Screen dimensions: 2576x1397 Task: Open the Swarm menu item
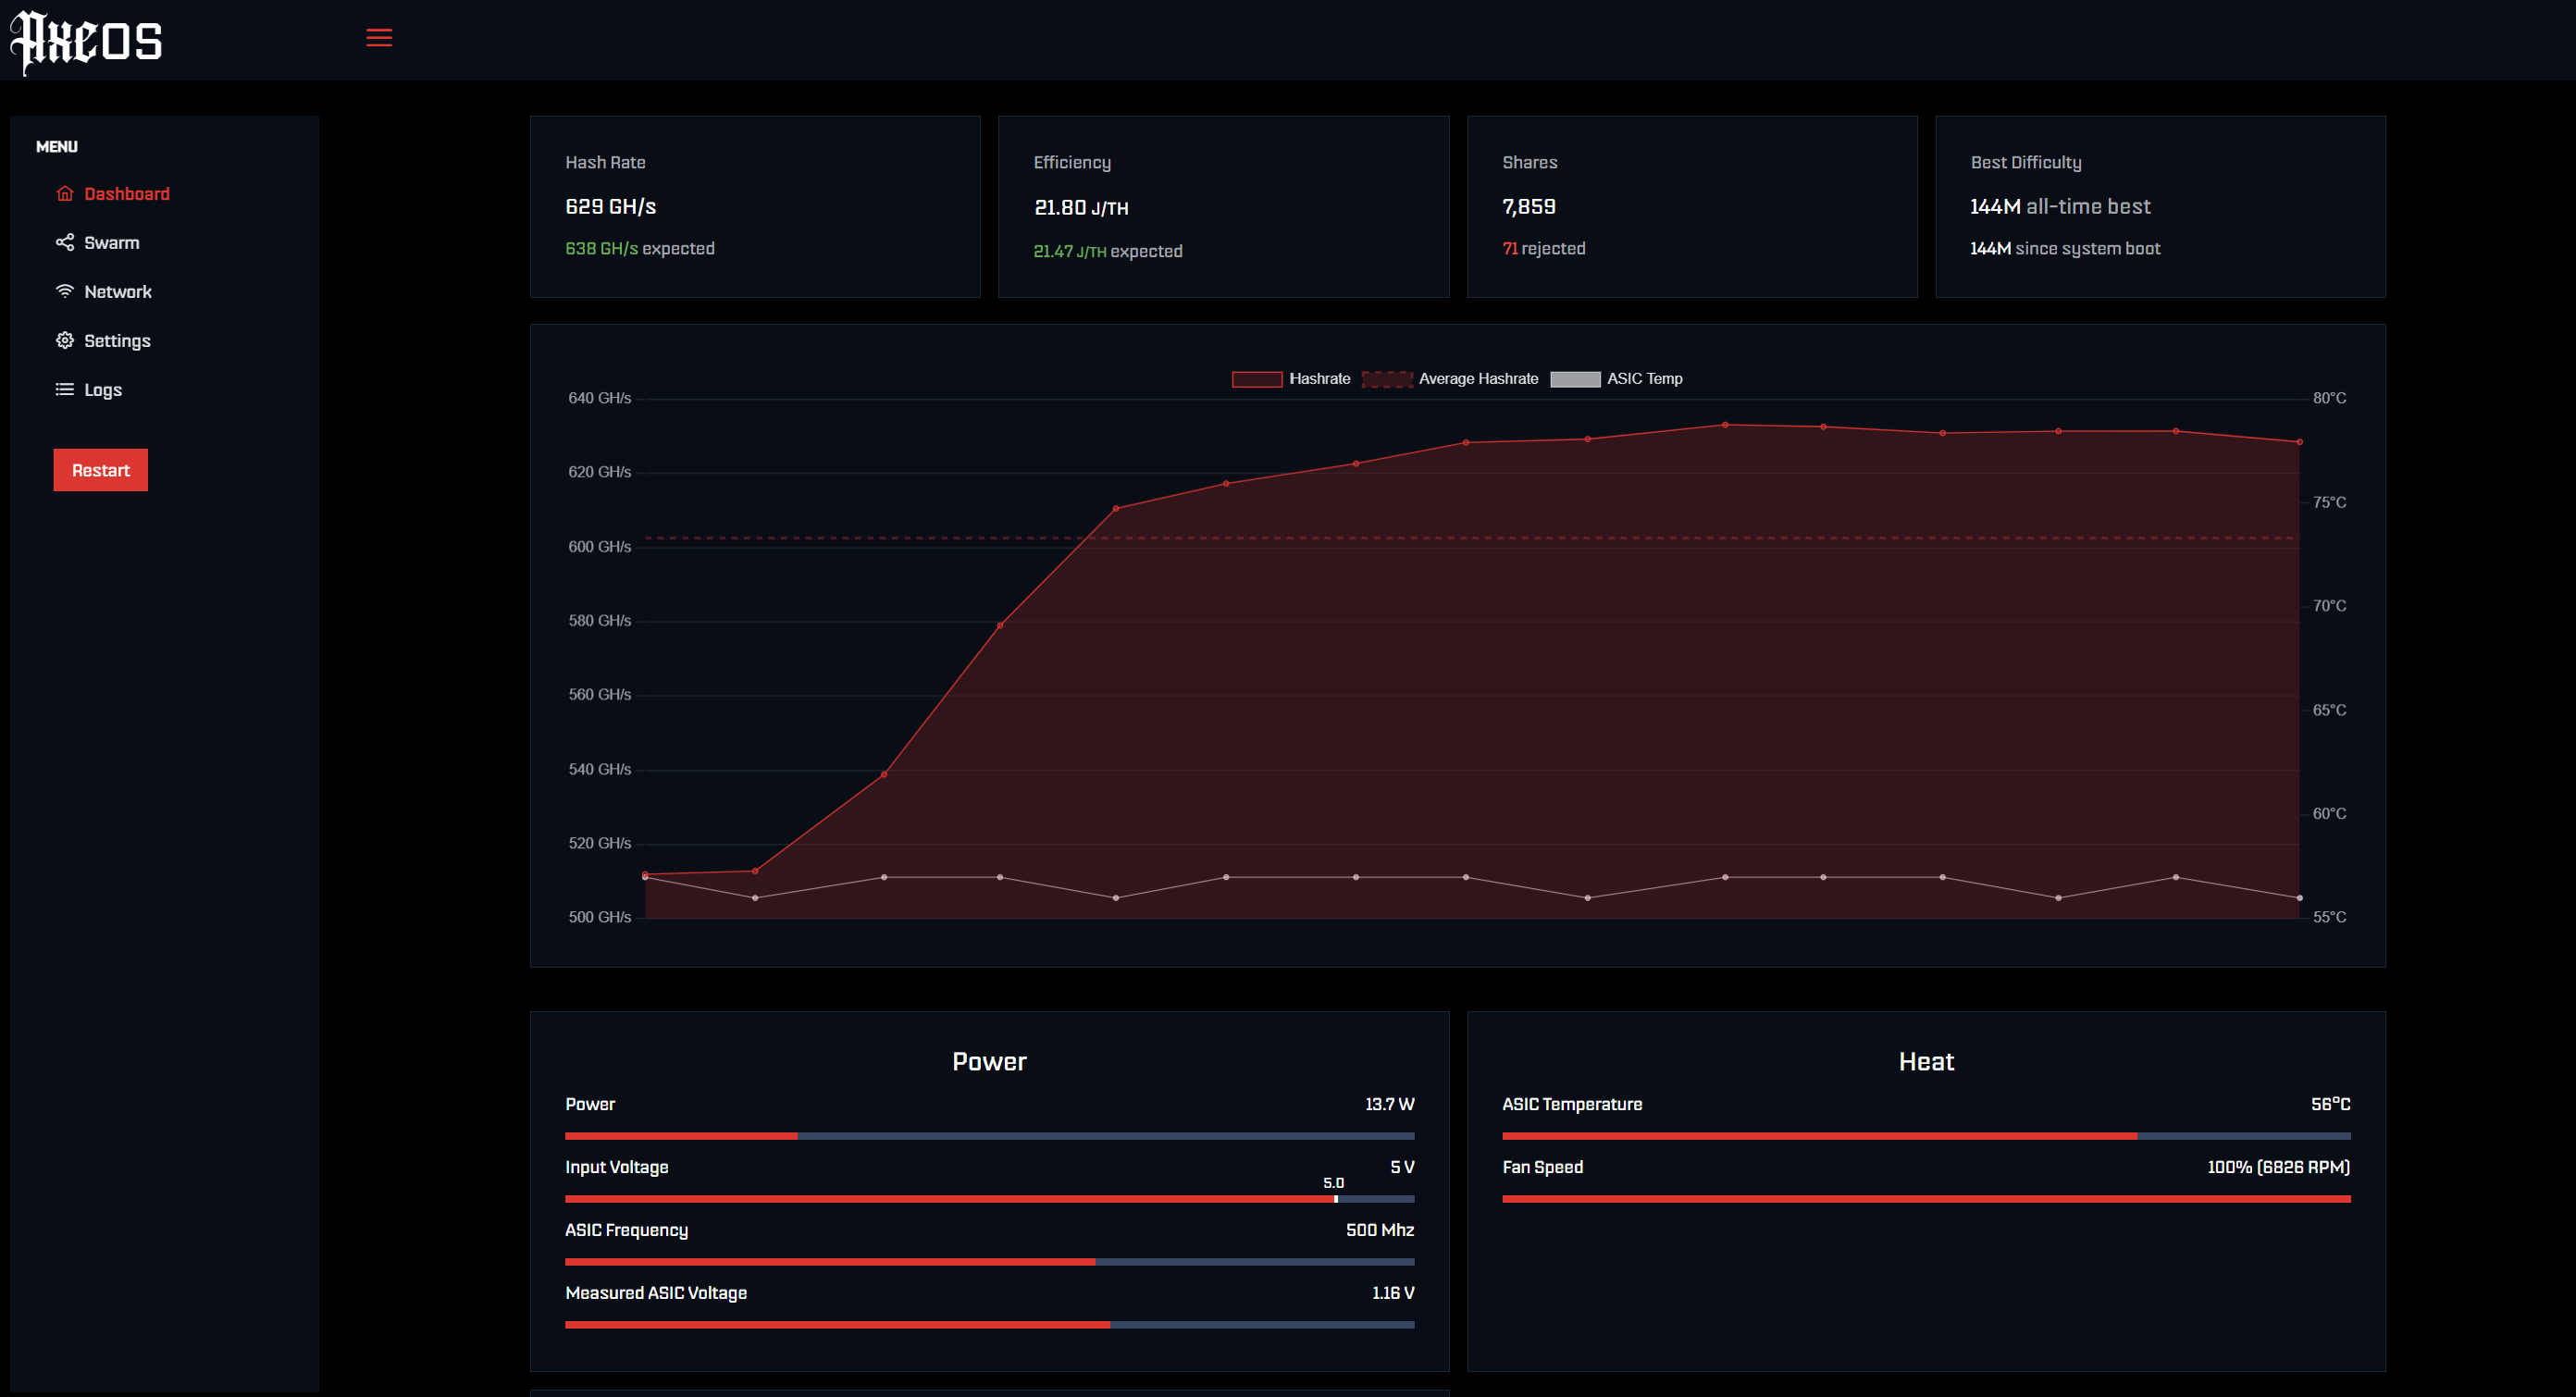(x=111, y=243)
